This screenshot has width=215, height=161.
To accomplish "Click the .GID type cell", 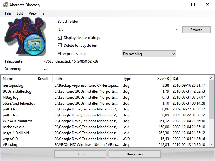I will pyautogui.click(x=126, y=139).
